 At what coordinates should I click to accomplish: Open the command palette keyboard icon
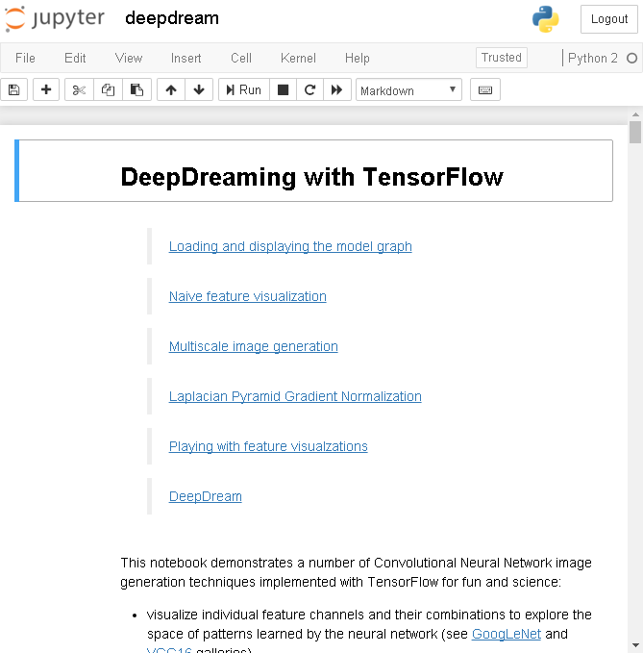coord(485,89)
